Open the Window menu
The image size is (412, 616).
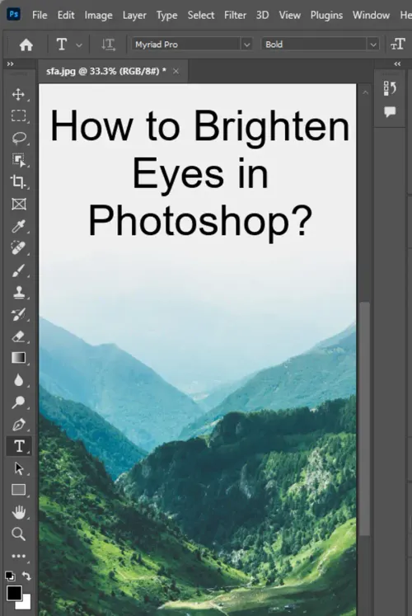click(x=371, y=16)
